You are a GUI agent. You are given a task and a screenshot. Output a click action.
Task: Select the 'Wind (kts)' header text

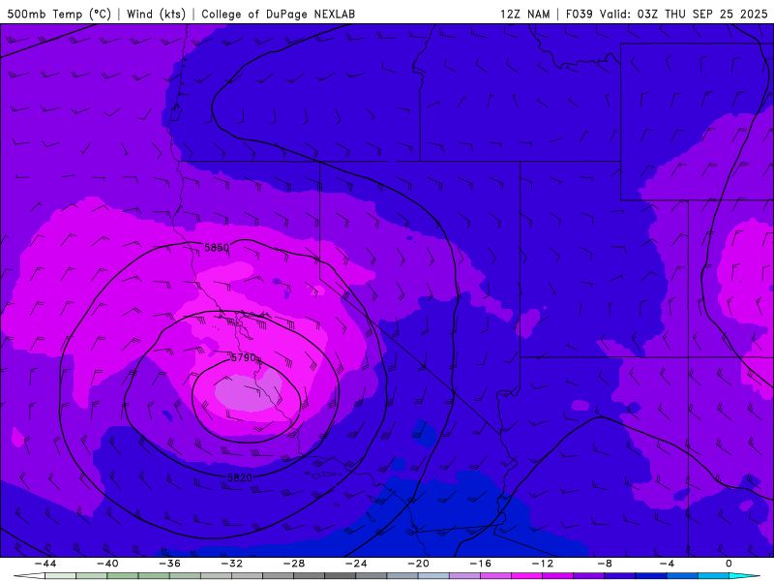[x=156, y=14]
